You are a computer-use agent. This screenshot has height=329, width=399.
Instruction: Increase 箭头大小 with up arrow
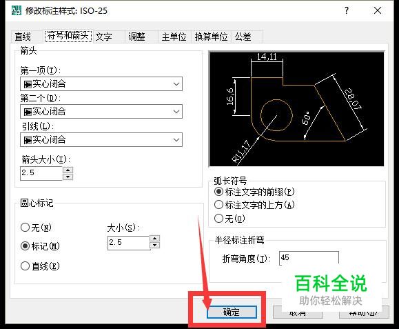pyautogui.click(x=68, y=170)
